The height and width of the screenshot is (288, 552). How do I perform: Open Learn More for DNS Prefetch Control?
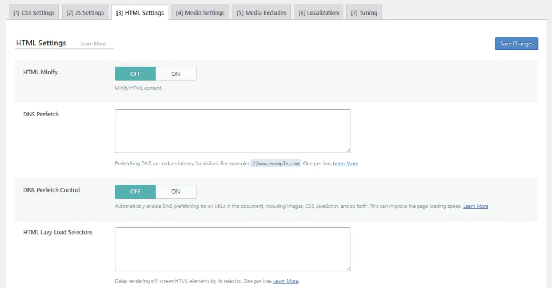(x=475, y=206)
